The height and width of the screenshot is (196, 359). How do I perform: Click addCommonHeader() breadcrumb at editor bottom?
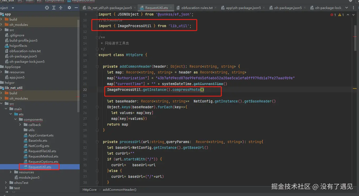point(119,189)
